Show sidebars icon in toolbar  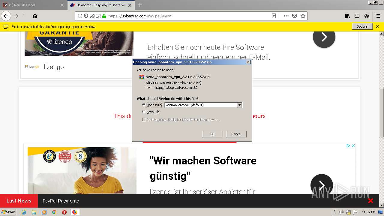(x=357, y=16)
